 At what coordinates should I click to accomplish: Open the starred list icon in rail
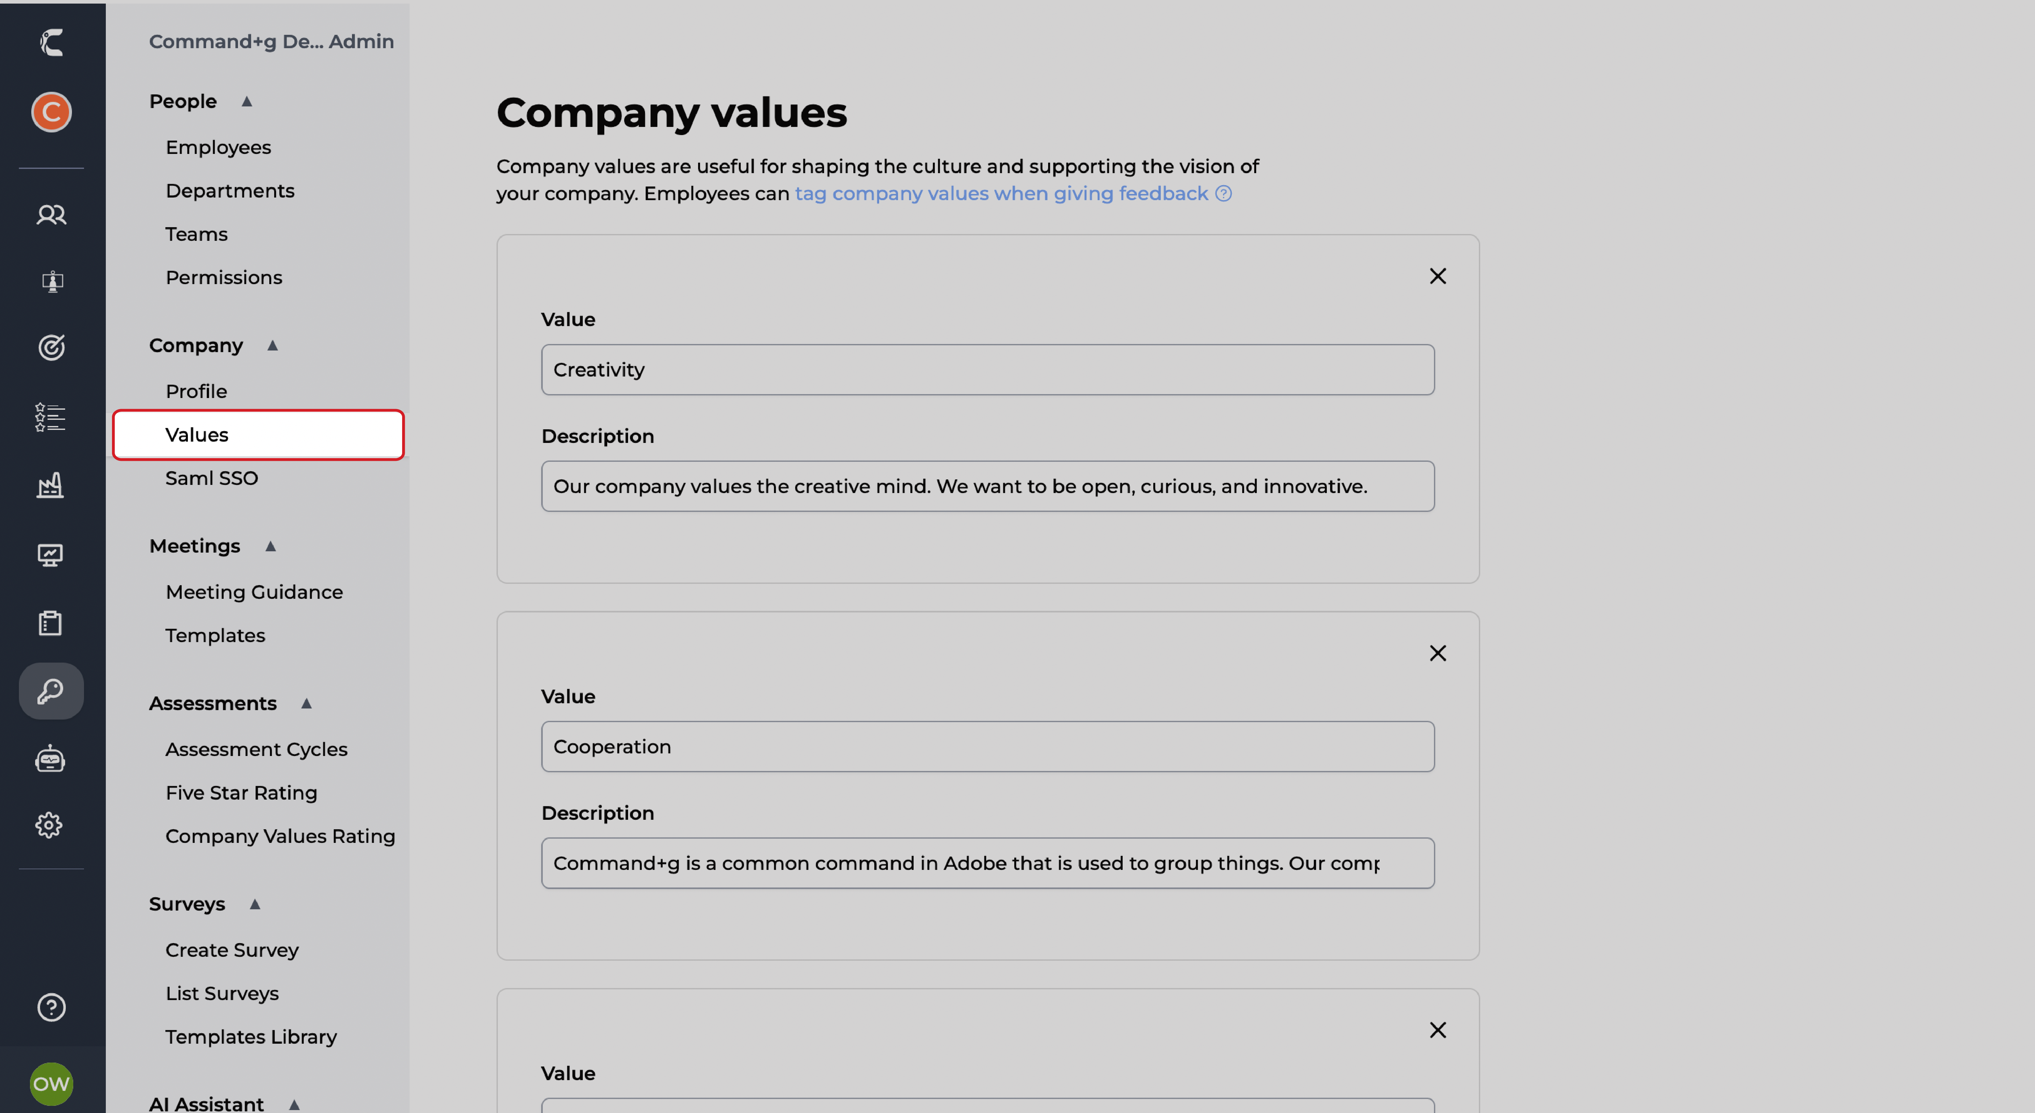(50, 417)
